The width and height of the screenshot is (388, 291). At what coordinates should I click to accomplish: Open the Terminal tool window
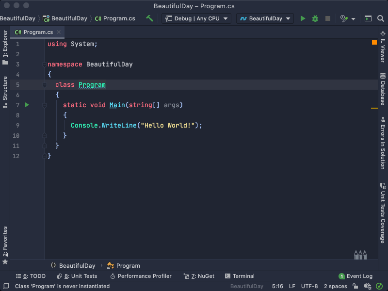[x=240, y=276]
